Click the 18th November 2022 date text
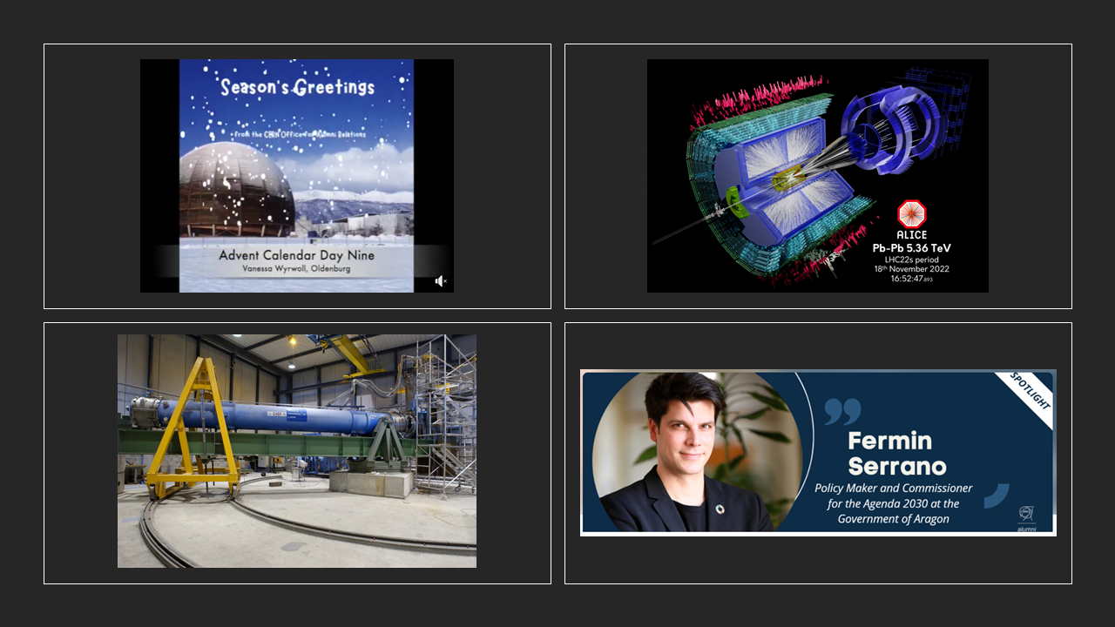This screenshot has width=1115, height=627. (x=911, y=269)
